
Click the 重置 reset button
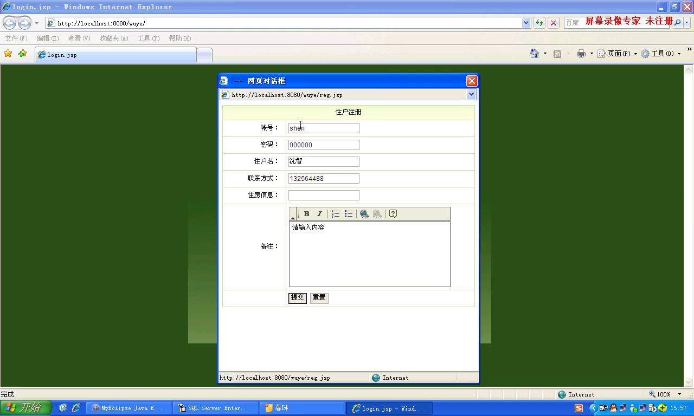[x=319, y=298]
